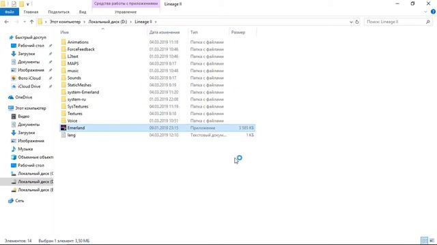Open Фото iCloud in navigation pane
437x245 pixels.
pos(29,78)
